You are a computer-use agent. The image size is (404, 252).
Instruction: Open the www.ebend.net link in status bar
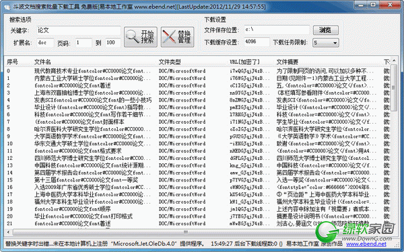[366, 244]
